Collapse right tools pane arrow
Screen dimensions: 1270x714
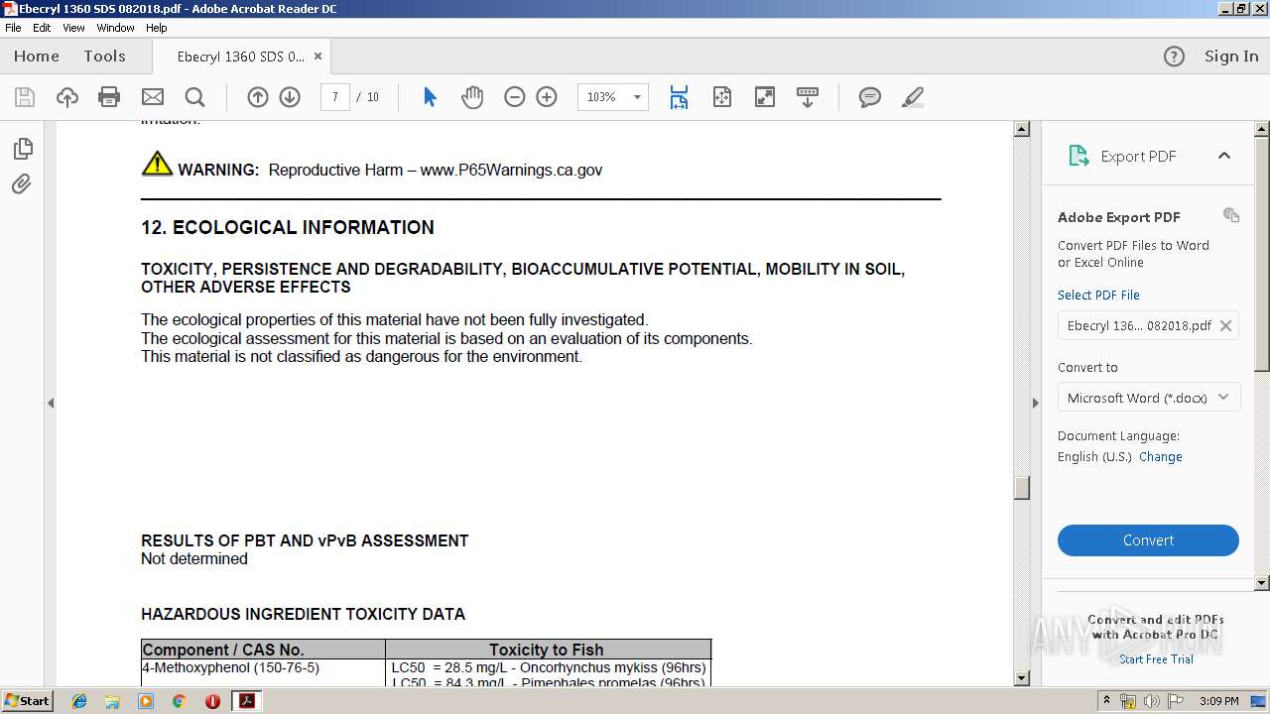1036,403
